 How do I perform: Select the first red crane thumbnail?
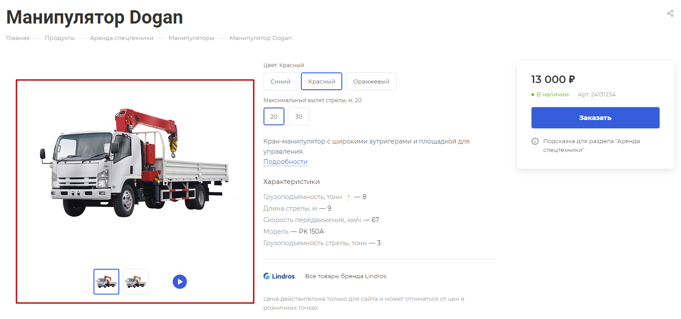tap(106, 282)
